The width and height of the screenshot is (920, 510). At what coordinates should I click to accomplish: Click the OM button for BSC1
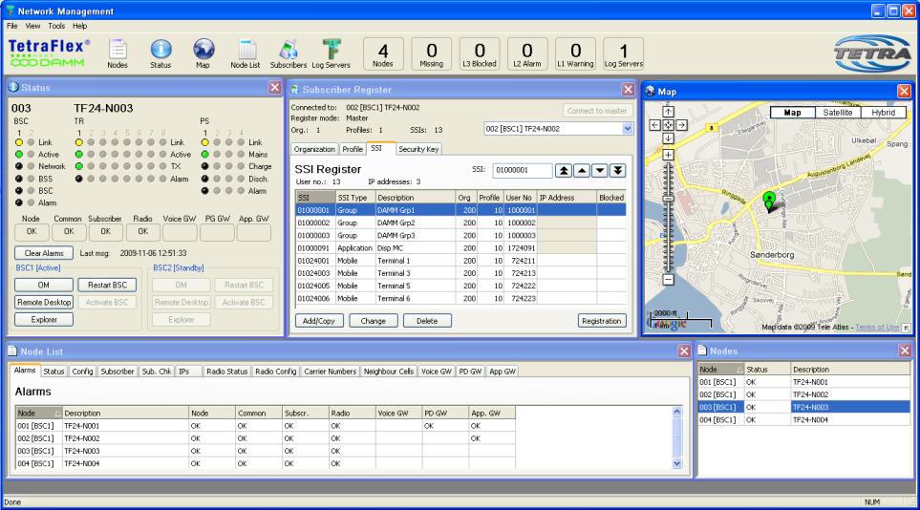44,285
